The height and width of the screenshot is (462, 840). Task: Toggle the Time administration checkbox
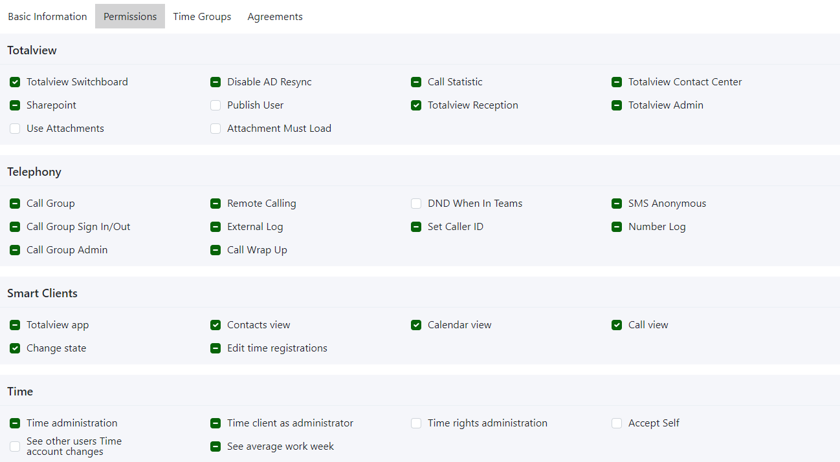(15, 423)
